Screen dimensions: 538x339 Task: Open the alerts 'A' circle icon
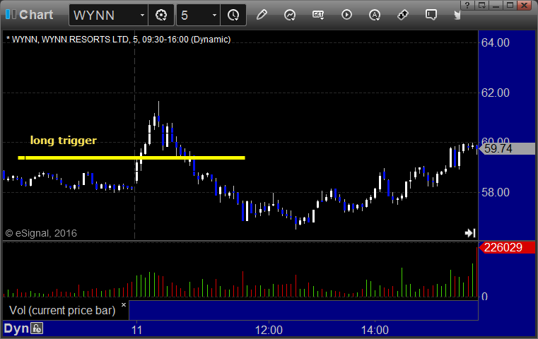coord(375,15)
